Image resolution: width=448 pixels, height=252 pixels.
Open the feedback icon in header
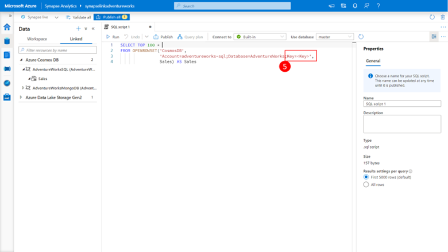(x=366, y=6)
